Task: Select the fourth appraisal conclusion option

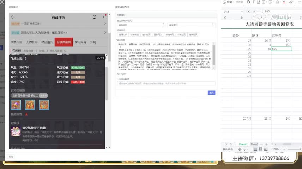Action: [x=158, y=35]
